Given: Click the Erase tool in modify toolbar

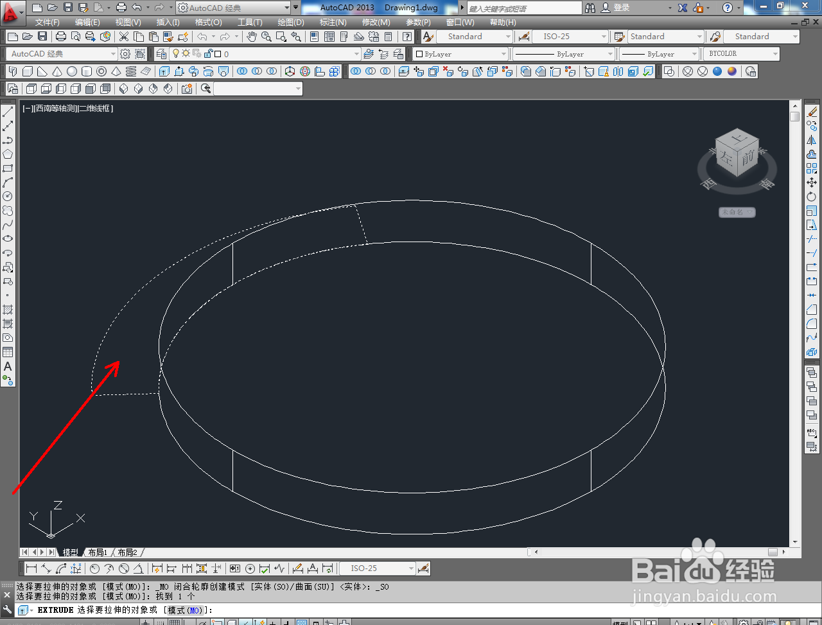Looking at the screenshot, I should click(812, 112).
